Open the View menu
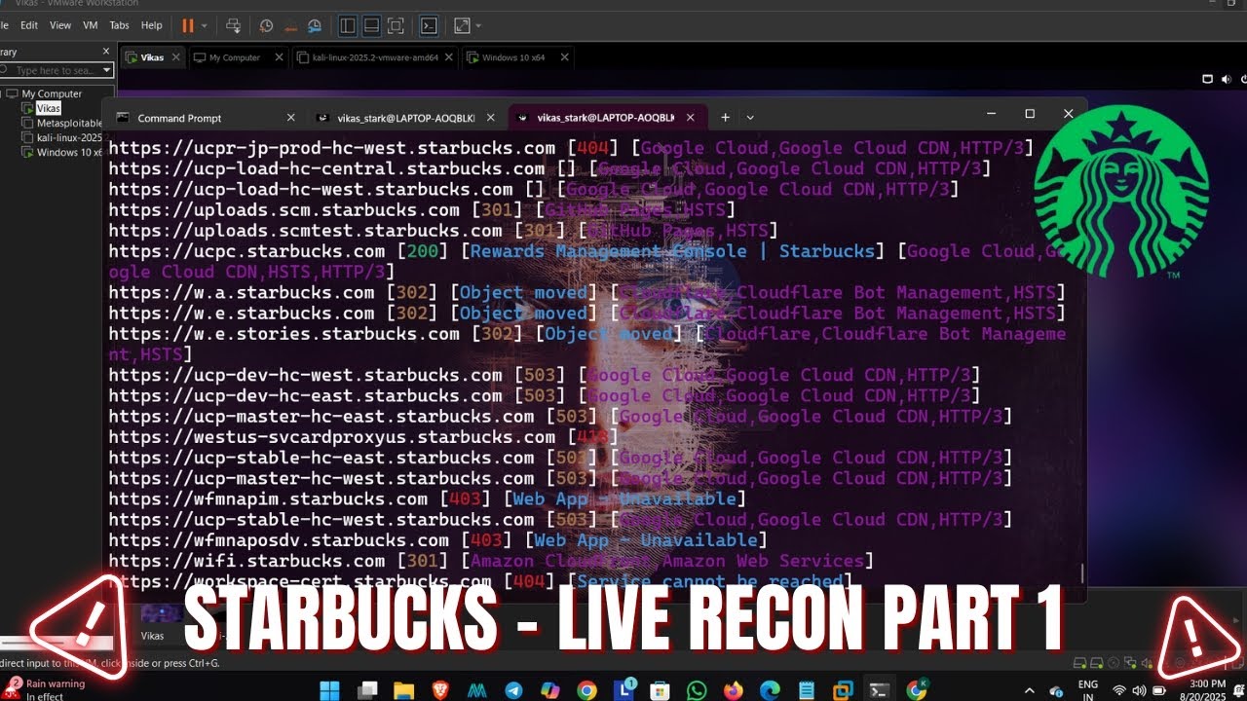The width and height of the screenshot is (1247, 701). click(60, 25)
